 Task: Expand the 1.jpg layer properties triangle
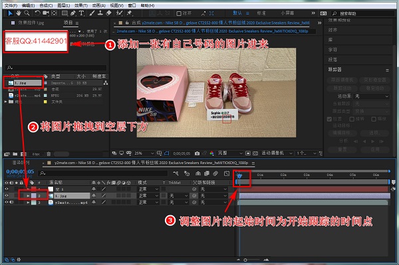tap(28, 196)
